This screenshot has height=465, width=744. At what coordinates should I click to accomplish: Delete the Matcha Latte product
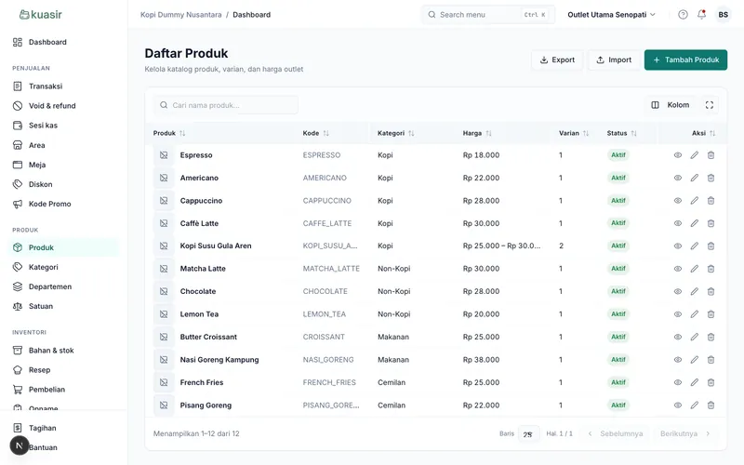711,269
